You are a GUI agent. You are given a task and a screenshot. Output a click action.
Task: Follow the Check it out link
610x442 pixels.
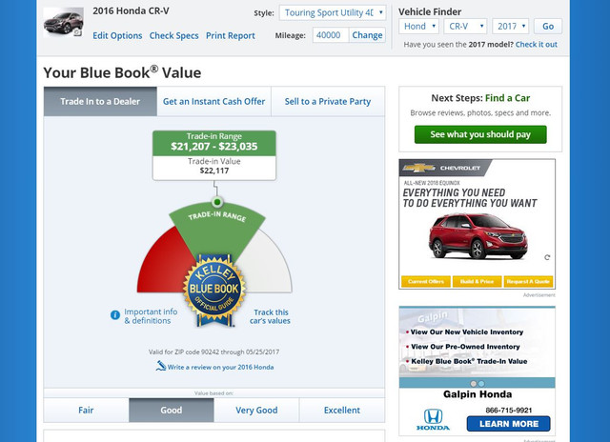click(536, 45)
